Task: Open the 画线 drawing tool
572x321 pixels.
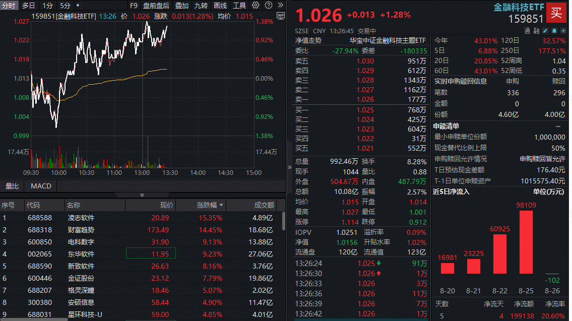Action: [219, 5]
